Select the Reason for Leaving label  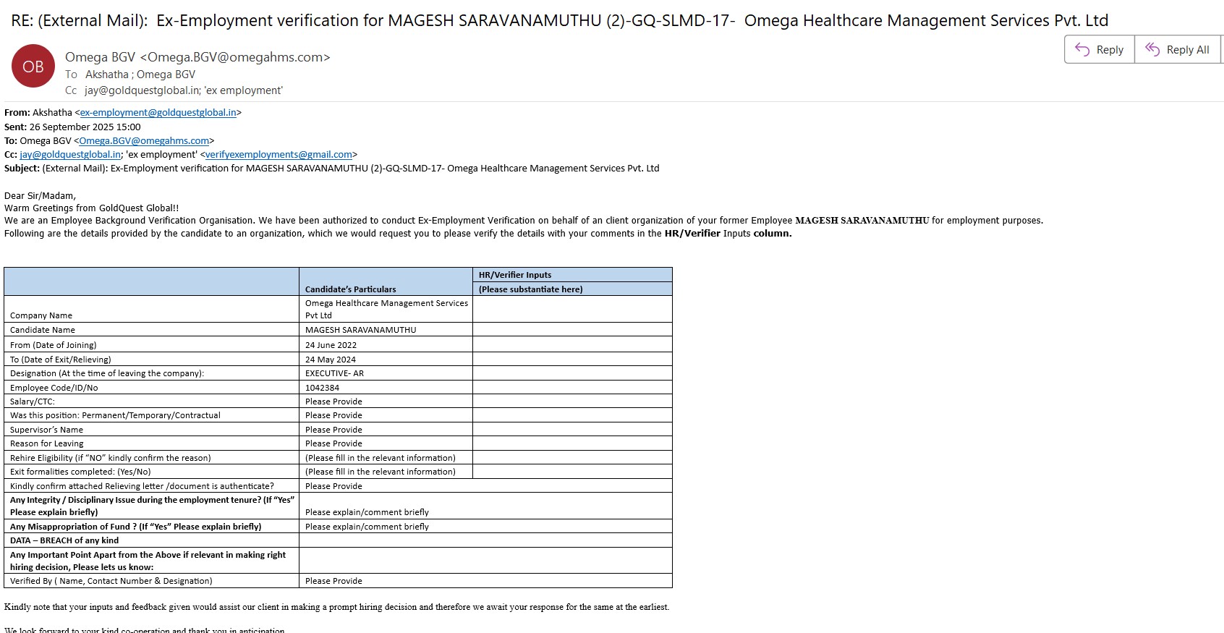pos(47,443)
